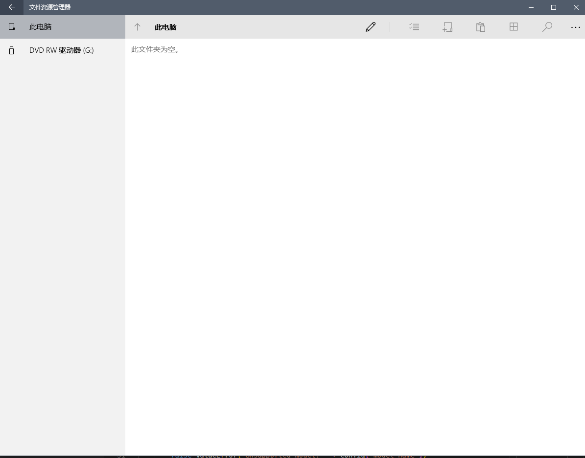Image resolution: width=585 pixels, height=458 pixels.
Task: Click the back arrow in title bar
Action: click(12, 7)
